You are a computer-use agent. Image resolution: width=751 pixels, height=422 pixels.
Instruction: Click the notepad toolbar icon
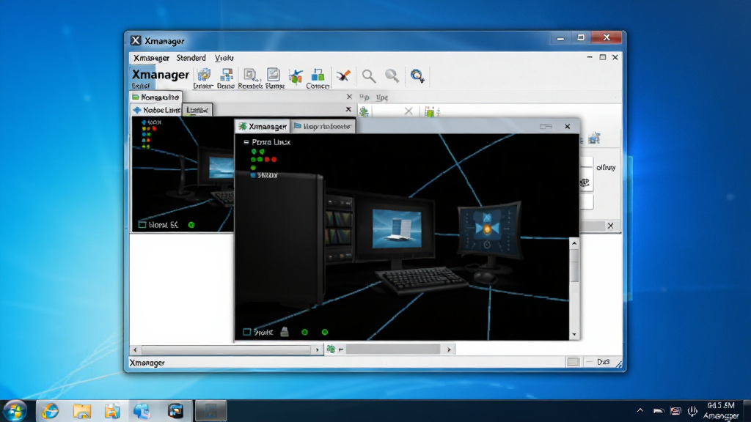(274, 75)
